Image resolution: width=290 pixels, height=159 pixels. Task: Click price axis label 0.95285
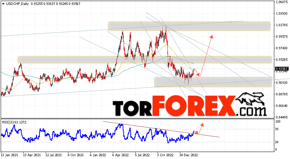[x=282, y=59]
